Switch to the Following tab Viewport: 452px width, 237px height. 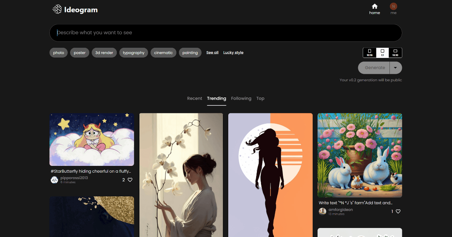tap(241, 98)
